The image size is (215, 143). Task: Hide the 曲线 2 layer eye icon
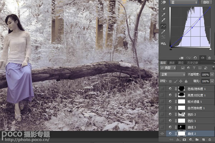tap(162, 134)
